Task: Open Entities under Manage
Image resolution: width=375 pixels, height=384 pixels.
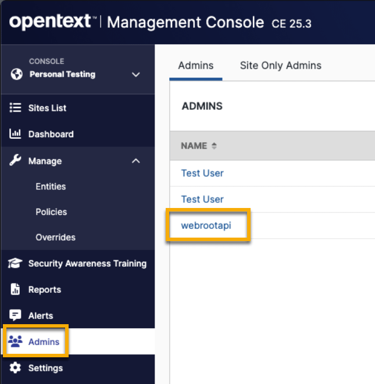Action: coord(51,186)
